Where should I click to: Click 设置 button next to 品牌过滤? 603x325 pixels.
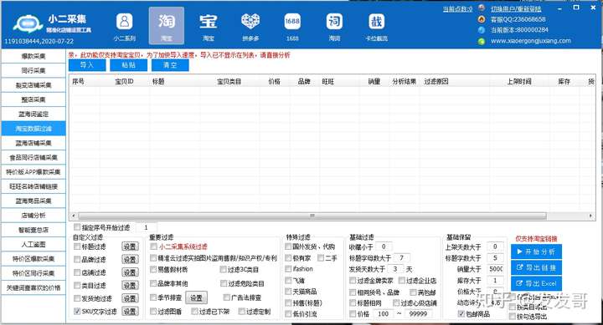pyautogui.click(x=130, y=259)
